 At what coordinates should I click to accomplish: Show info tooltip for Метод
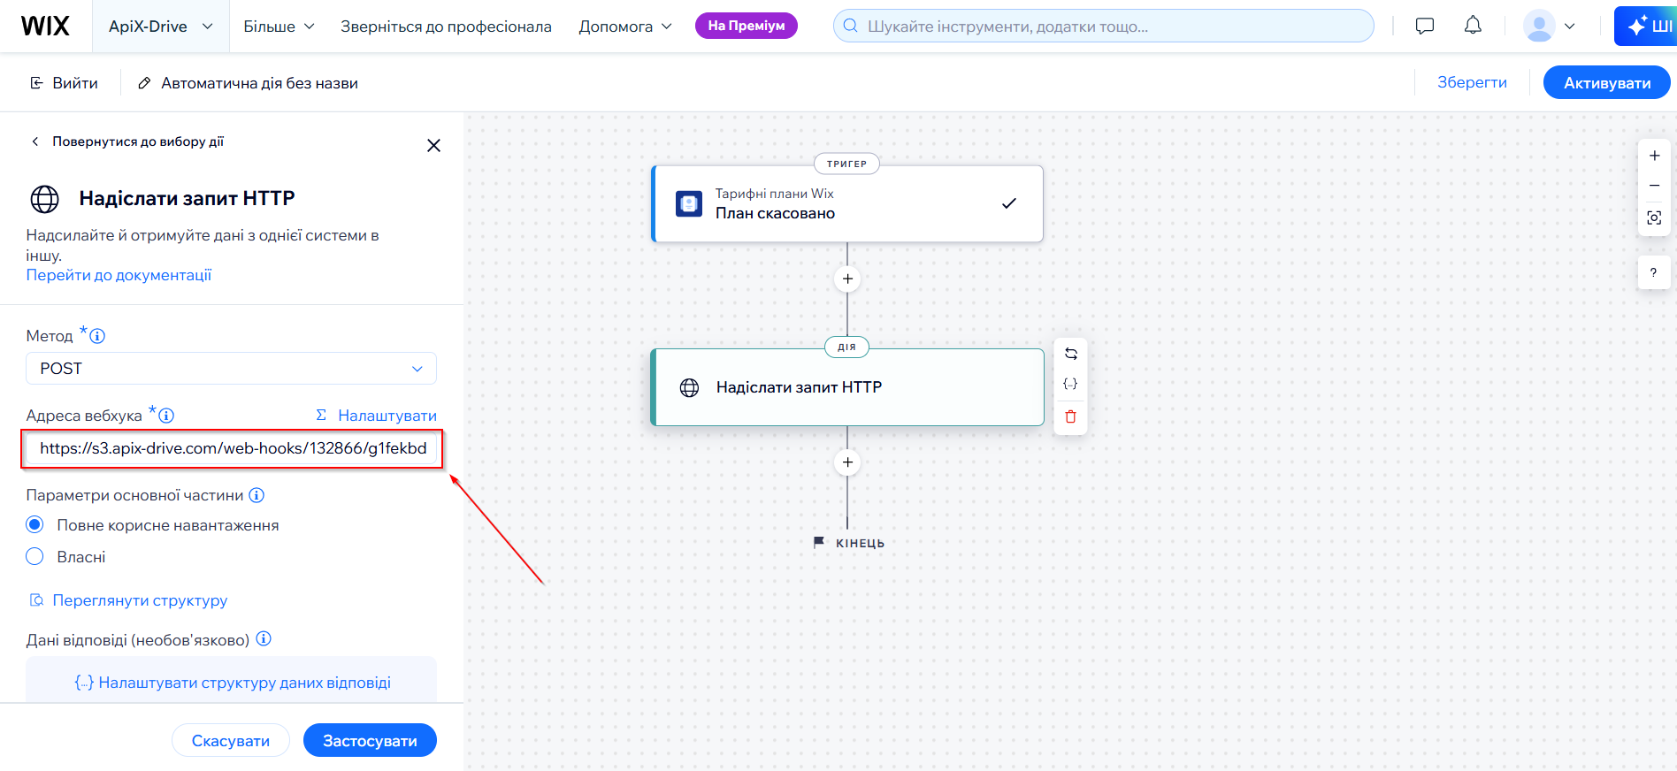(x=97, y=336)
